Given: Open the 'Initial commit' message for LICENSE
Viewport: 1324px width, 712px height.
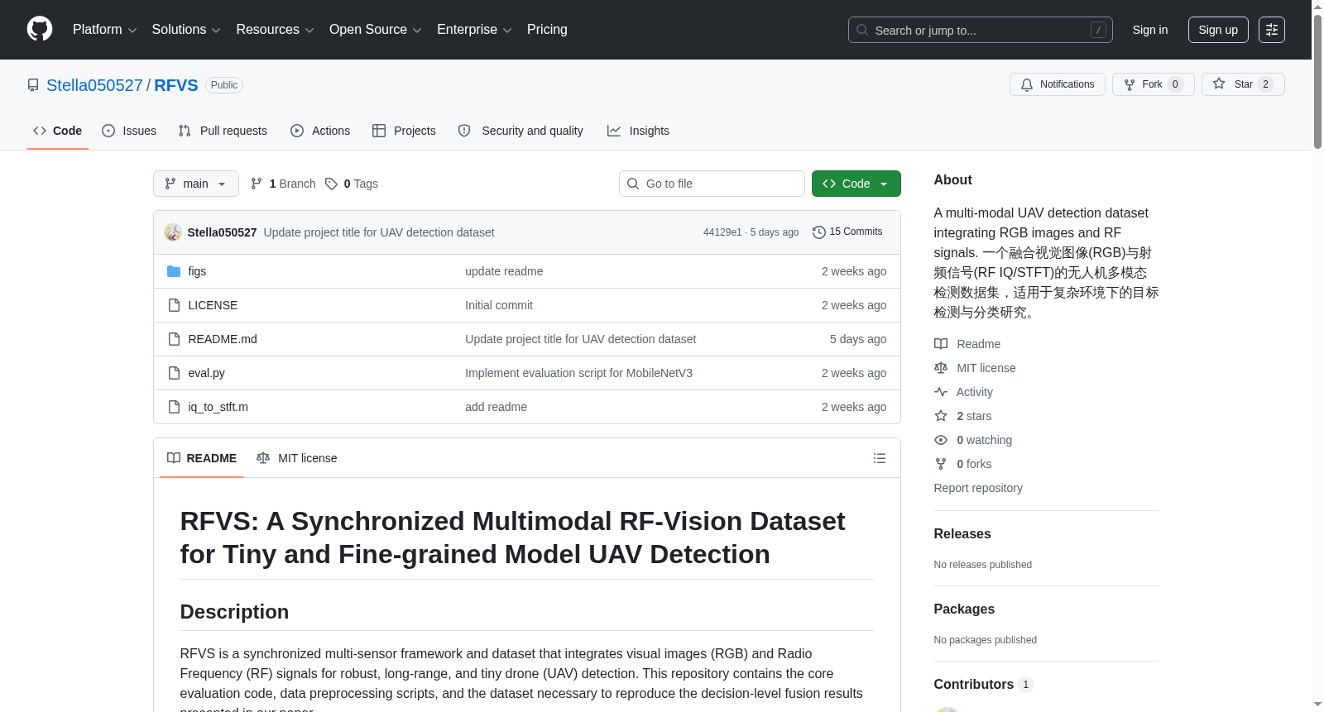Looking at the screenshot, I should [x=499, y=305].
